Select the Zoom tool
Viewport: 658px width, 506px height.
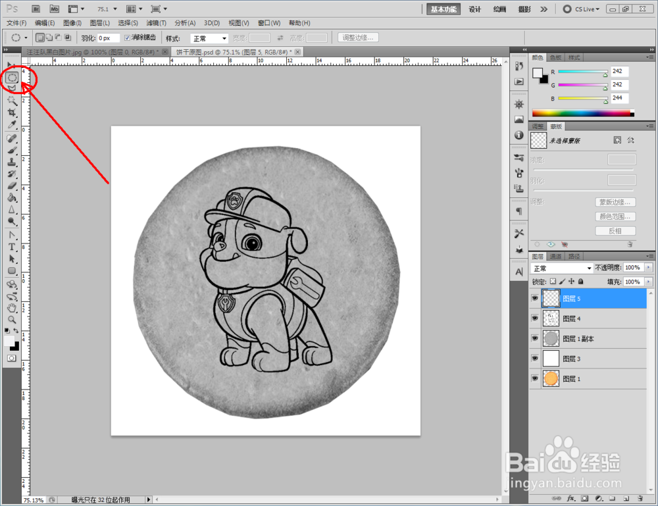(12, 320)
